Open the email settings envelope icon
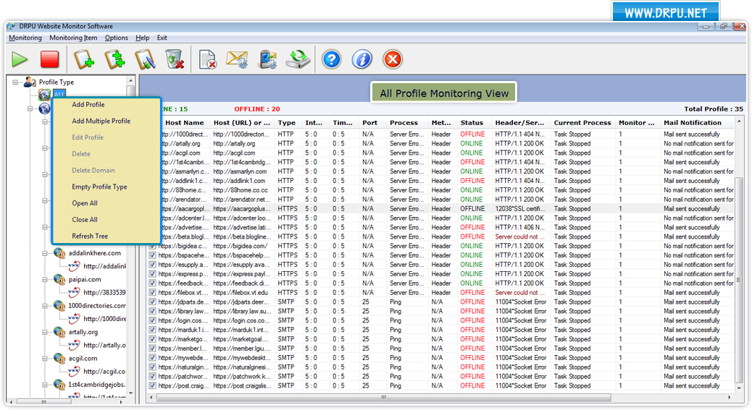 [x=237, y=59]
